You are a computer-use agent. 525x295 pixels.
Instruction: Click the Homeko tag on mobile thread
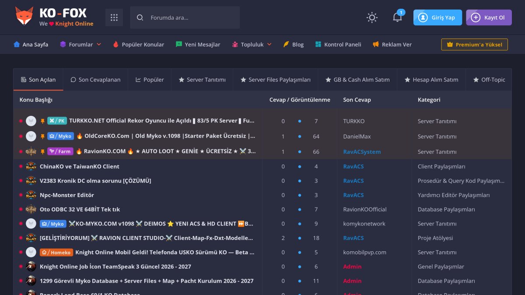56,252
